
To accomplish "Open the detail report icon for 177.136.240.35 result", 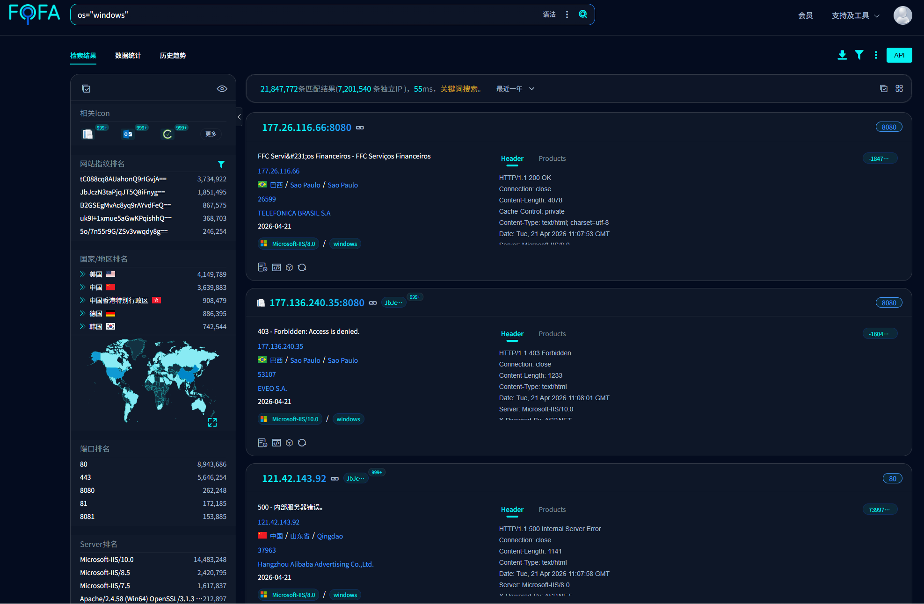I will click(262, 443).
